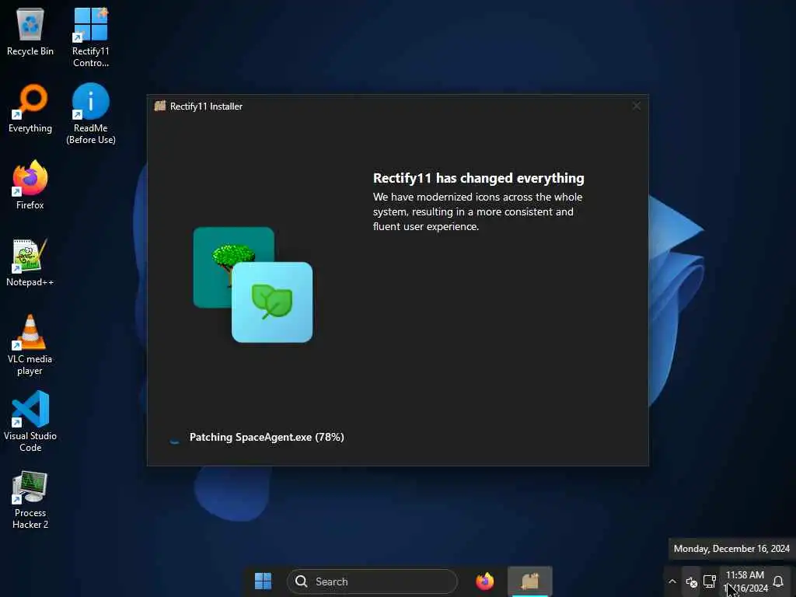796x597 pixels.
Task: Select the Notepad++ desktop icon
Action: (x=30, y=262)
